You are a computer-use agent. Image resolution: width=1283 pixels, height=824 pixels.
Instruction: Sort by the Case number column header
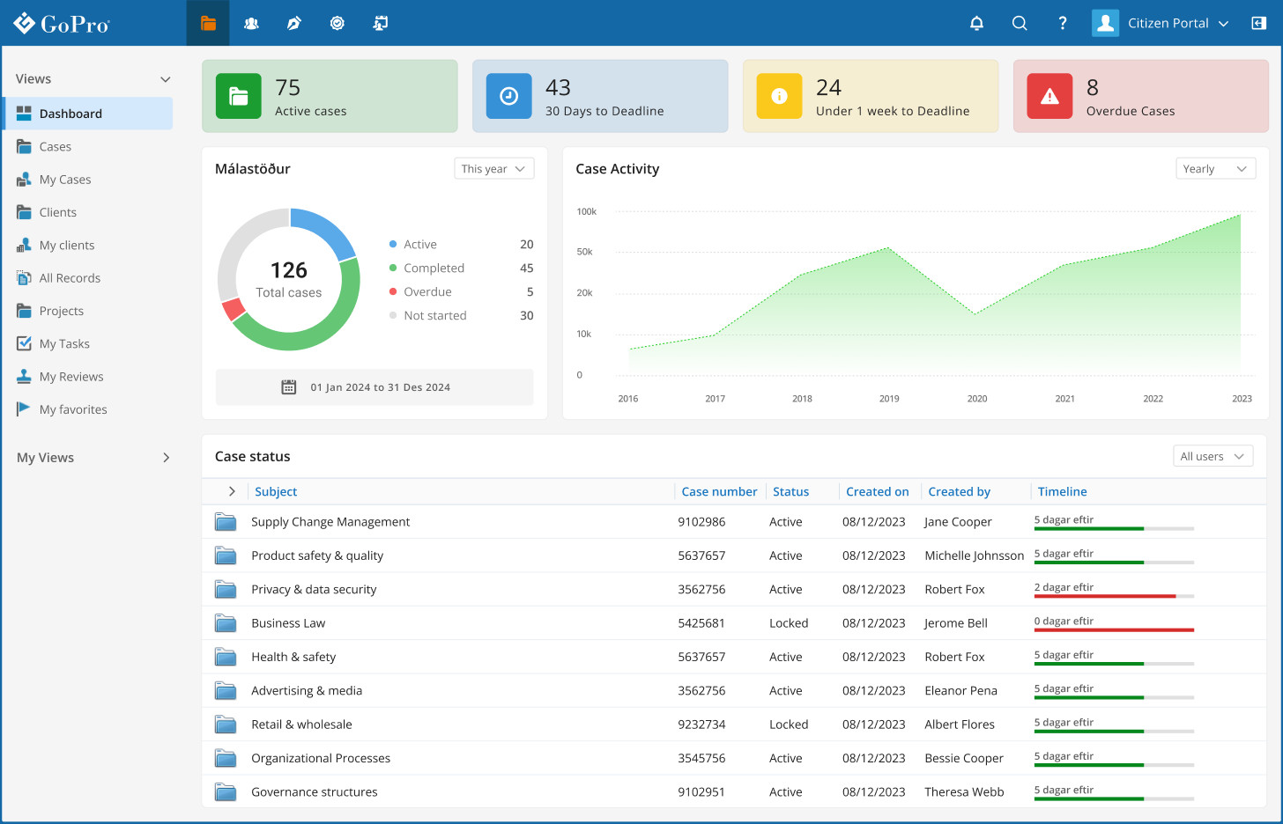click(719, 492)
